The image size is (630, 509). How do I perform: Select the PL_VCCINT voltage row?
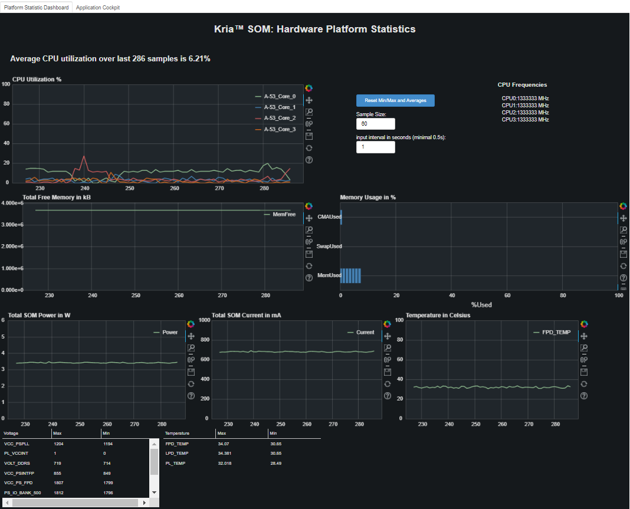coord(76,454)
